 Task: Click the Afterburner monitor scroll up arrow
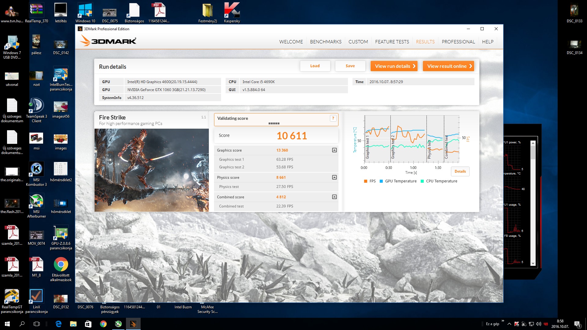click(533, 143)
